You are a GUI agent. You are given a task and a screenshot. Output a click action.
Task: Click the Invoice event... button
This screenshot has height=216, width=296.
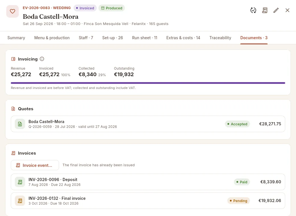point(35,165)
